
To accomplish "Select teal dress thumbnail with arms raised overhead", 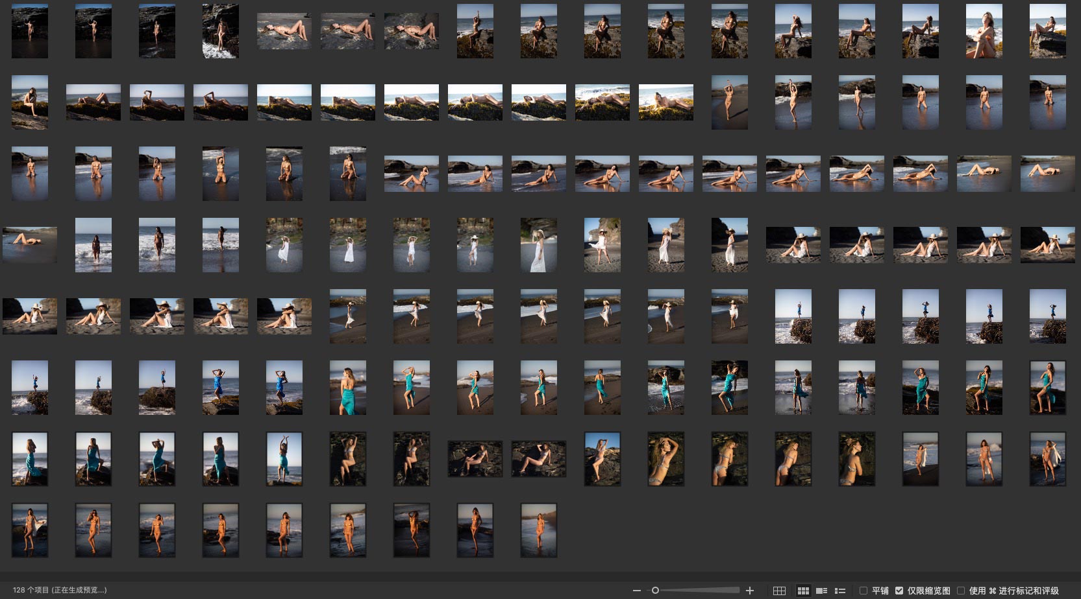I will [284, 459].
